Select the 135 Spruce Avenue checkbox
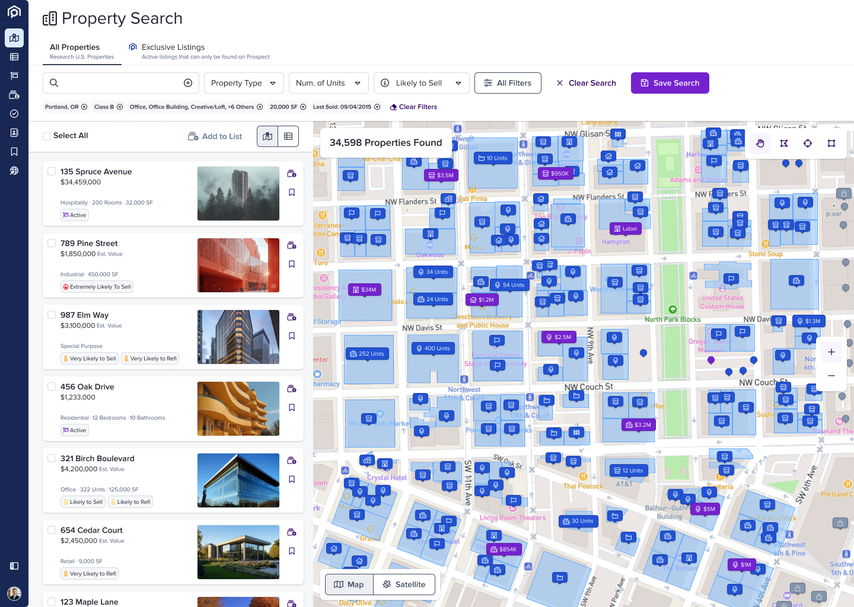The height and width of the screenshot is (607, 854). [x=52, y=171]
